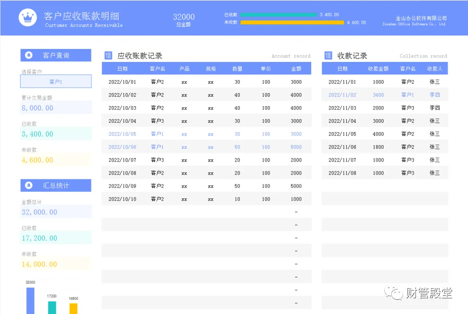468x314 pixels.
Task: Click the yellow 14800 chart bar
Action: (73, 309)
